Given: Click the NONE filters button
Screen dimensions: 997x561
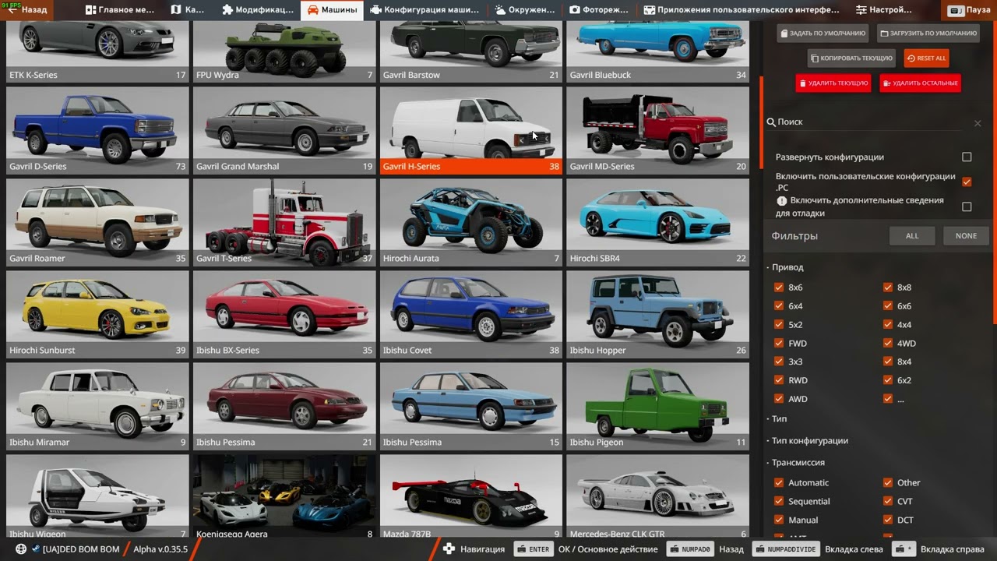Looking at the screenshot, I should pos(966,236).
